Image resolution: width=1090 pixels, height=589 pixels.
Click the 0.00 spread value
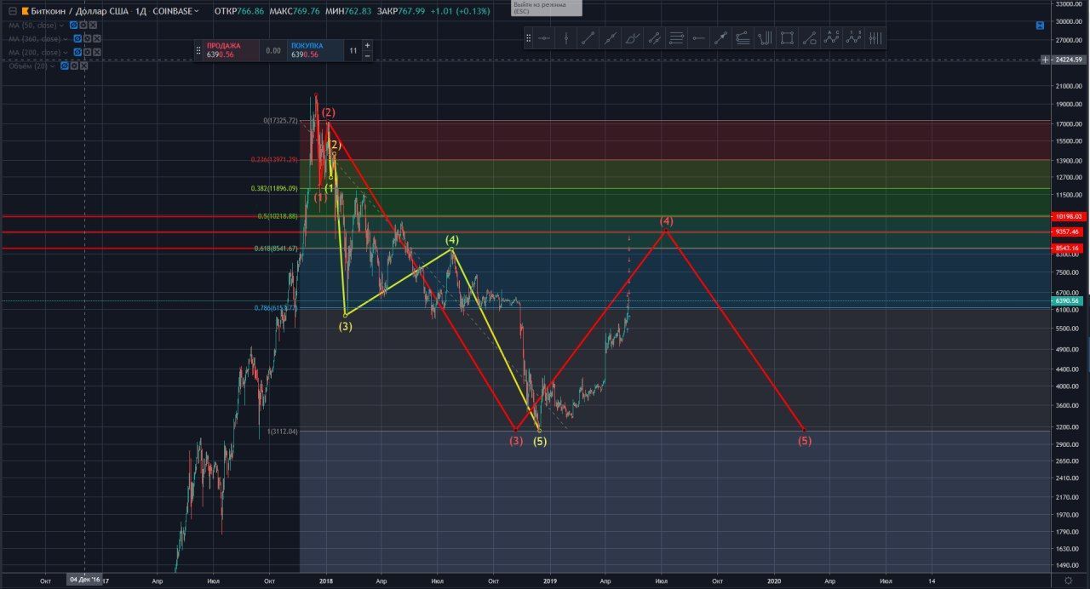pyautogui.click(x=273, y=50)
